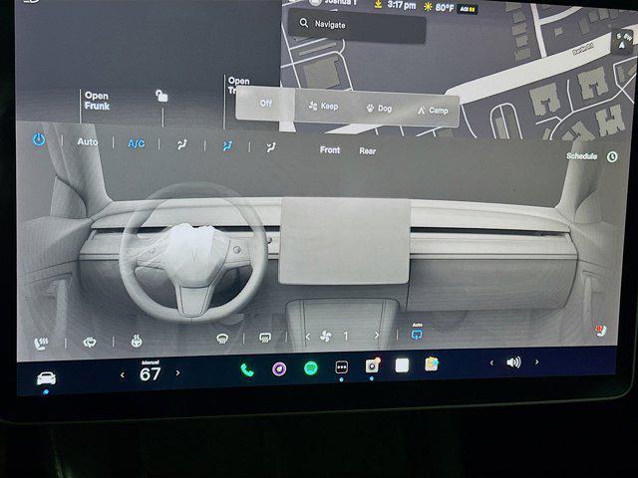Open the white square app icon
The width and height of the screenshot is (638, 478).
coord(402,365)
